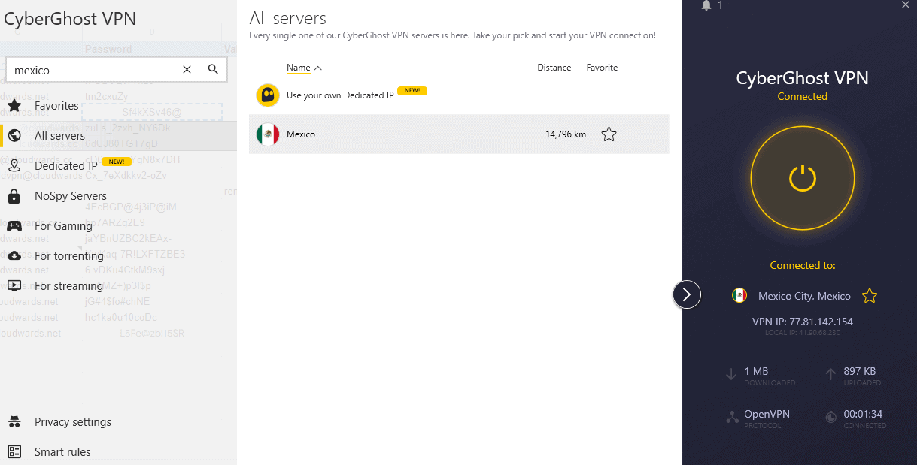
Task: Click the Mexico City, Mexico location
Action: (804, 296)
